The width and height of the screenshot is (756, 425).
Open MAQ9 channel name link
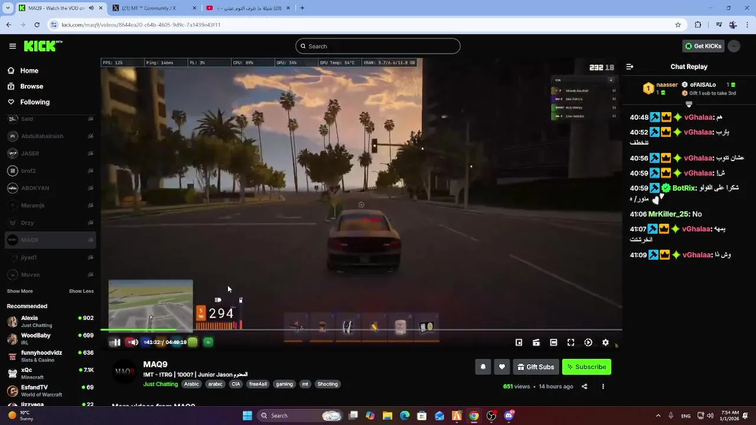155,364
